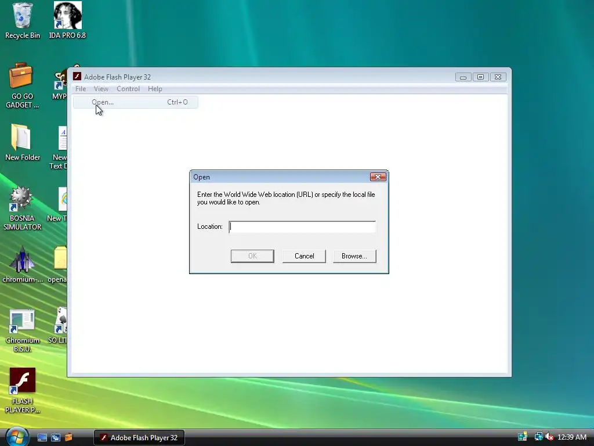Open the Help menu
Viewport: 594px width, 446px height.
[x=155, y=89]
